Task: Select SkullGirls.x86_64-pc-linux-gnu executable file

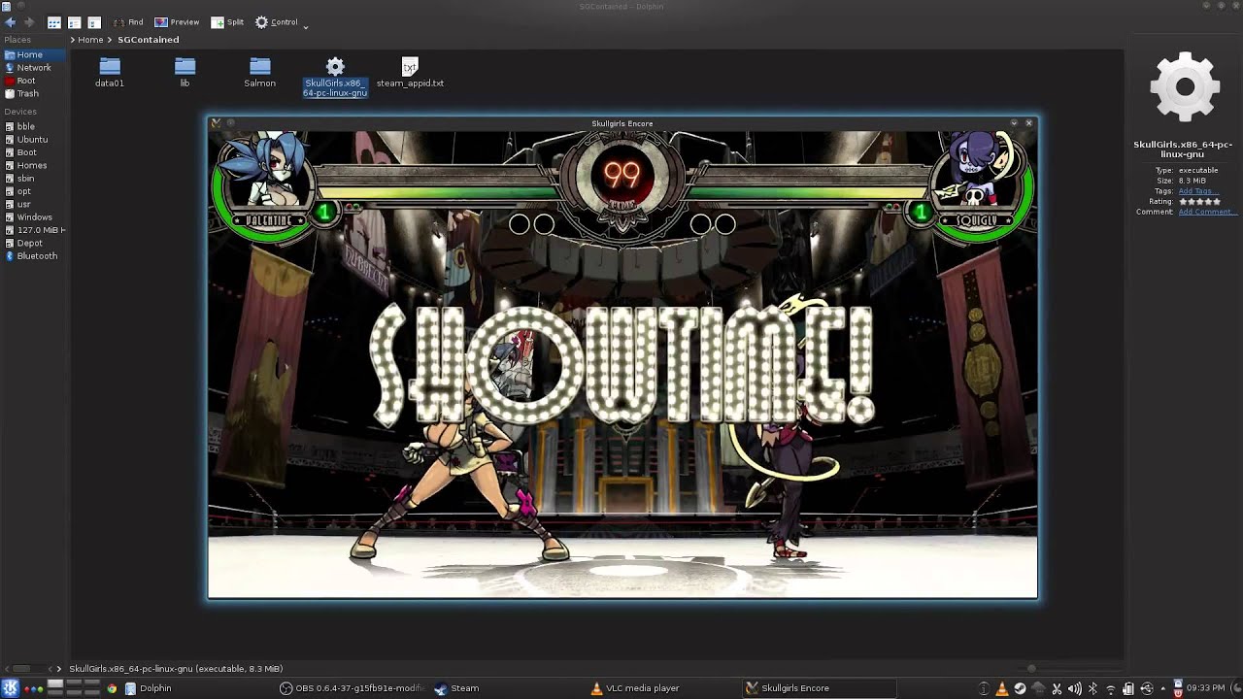Action: (x=335, y=76)
